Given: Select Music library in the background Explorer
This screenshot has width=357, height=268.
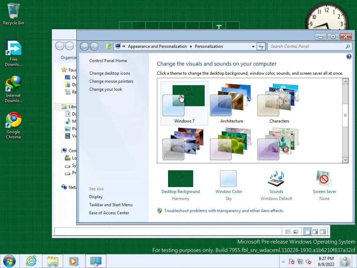Looking at the screenshot, I should click(x=71, y=121).
